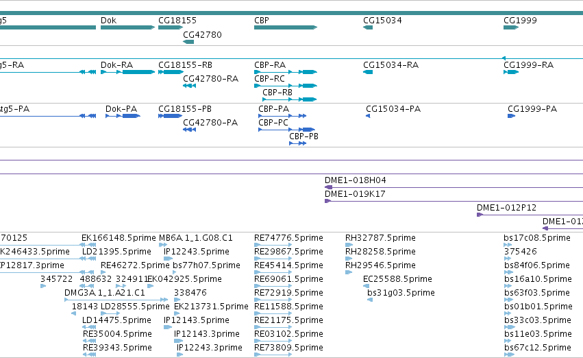Open the 375426 EST label
The height and width of the screenshot is (358, 583).
click(521, 252)
